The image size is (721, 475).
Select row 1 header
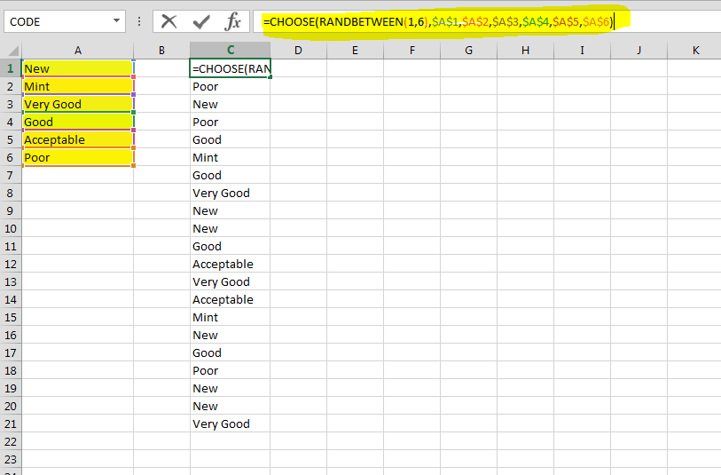pyautogui.click(x=10, y=68)
